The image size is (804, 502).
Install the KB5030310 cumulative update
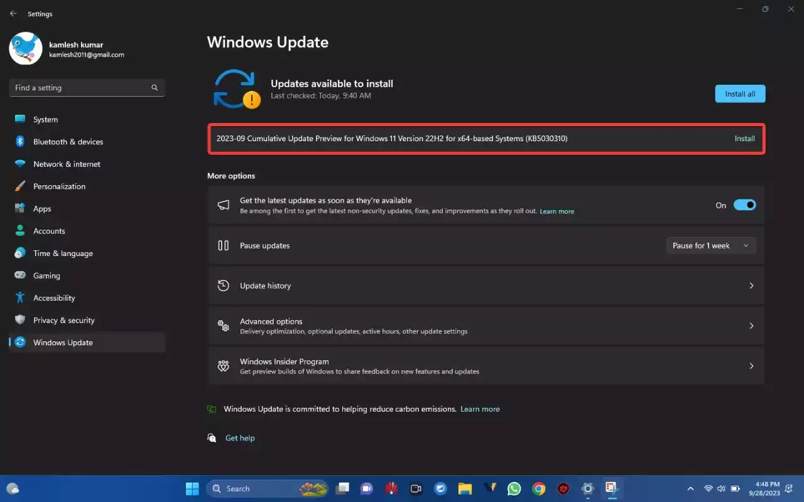click(744, 139)
